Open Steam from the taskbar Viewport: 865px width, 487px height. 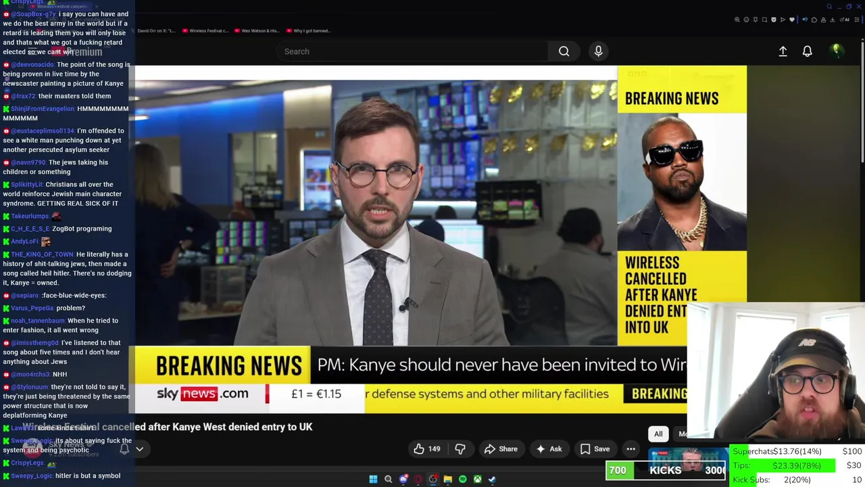point(492,479)
